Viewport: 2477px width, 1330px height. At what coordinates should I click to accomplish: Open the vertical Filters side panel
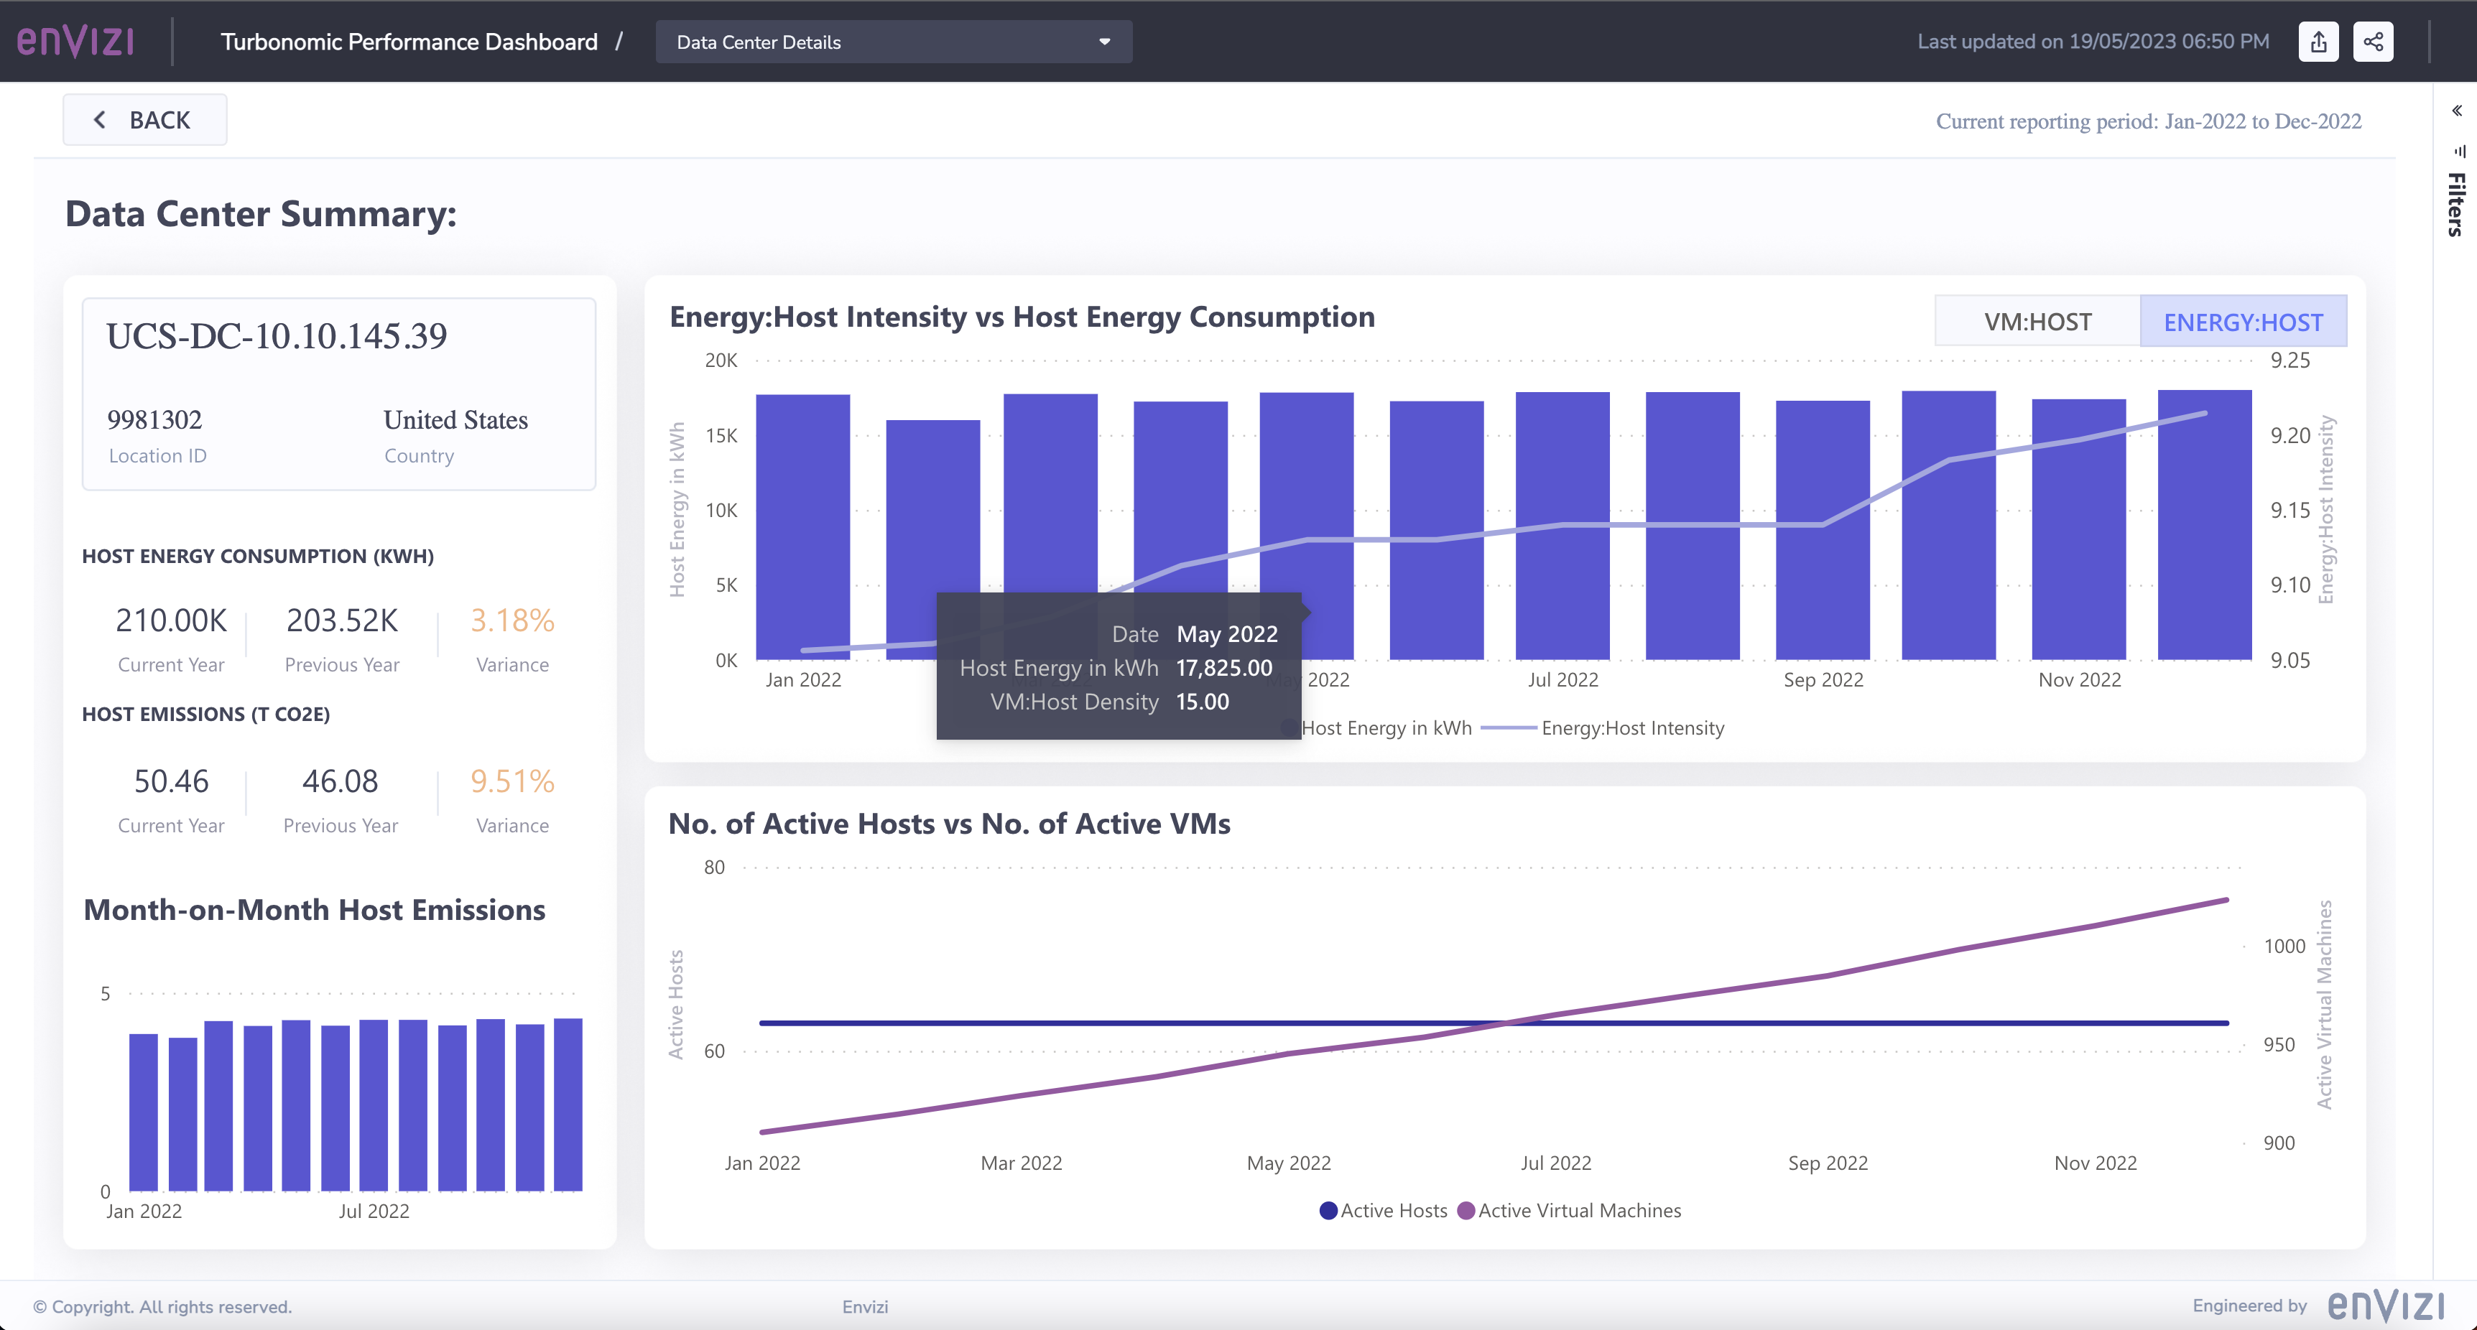2457,204
